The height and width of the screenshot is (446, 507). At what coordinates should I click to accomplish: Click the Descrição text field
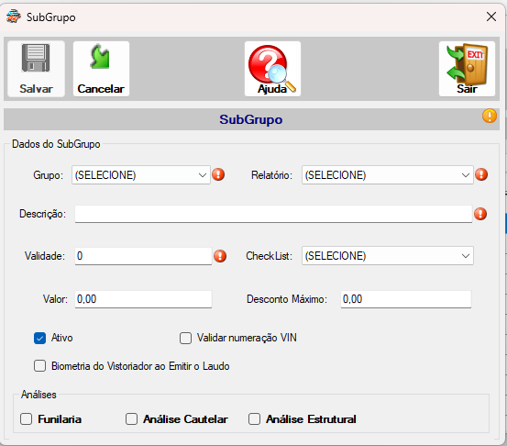[273, 214]
